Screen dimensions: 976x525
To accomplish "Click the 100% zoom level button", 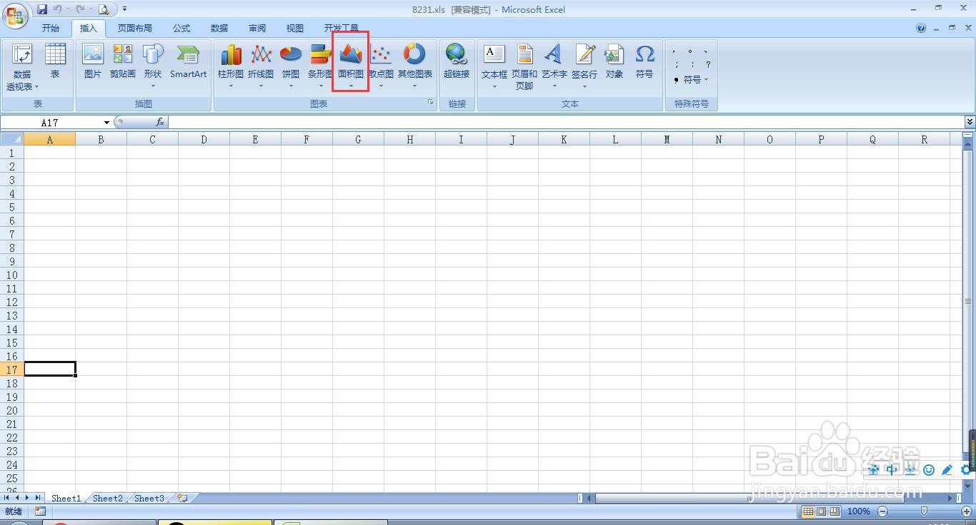I will [858, 511].
